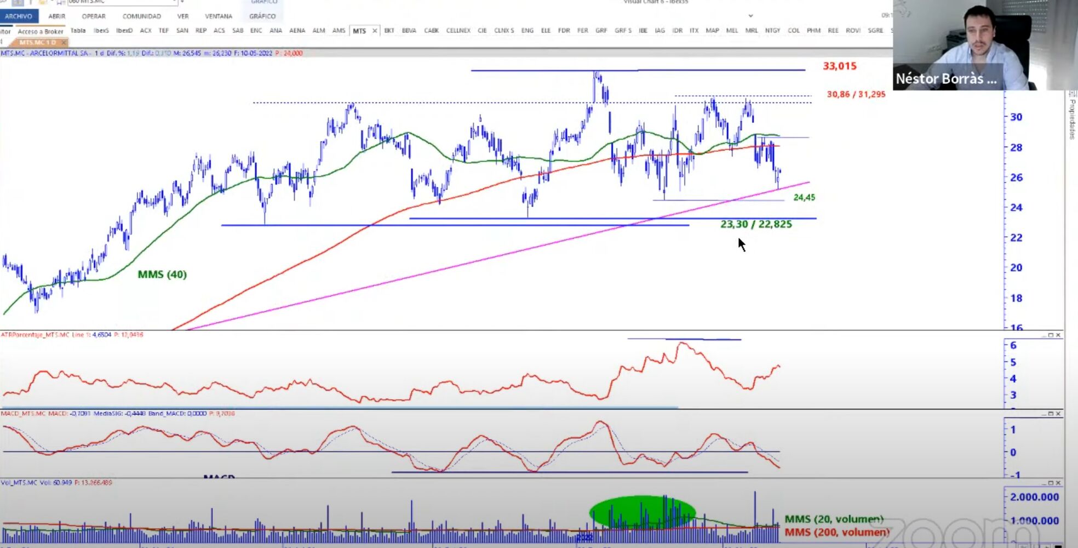This screenshot has width=1078, height=548.
Task: Open the ENG ticker tab
Action: [527, 31]
